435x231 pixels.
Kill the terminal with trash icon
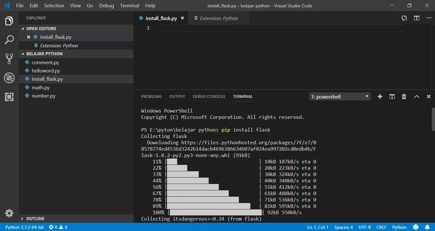tap(404, 97)
